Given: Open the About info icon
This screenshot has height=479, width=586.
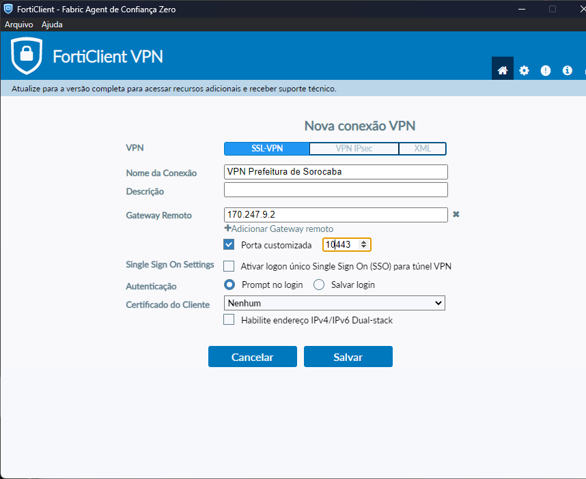Looking at the screenshot, I should 566,70.
